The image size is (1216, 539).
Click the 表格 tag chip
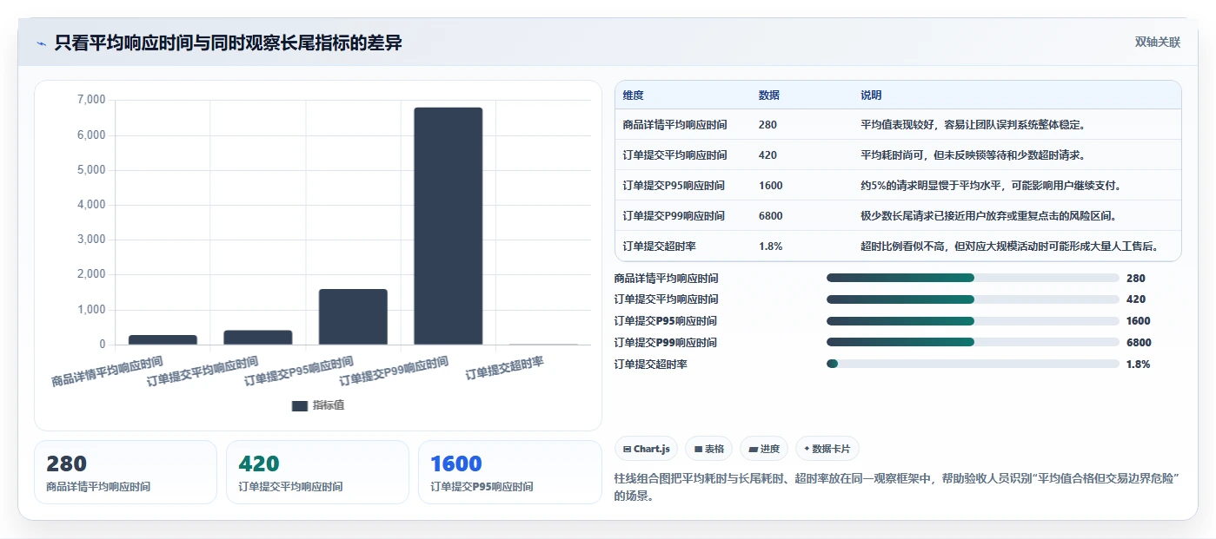pyautogui.click(x=708, y=449)
